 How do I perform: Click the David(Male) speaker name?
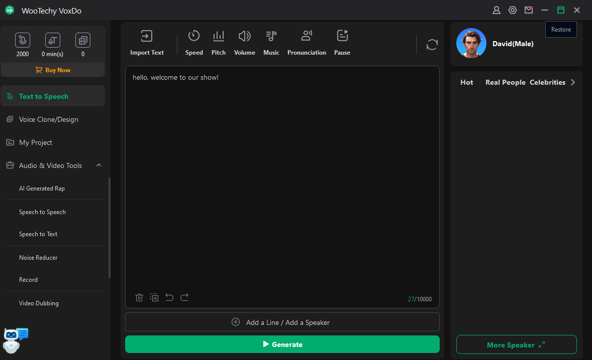[x=513, y=44]
